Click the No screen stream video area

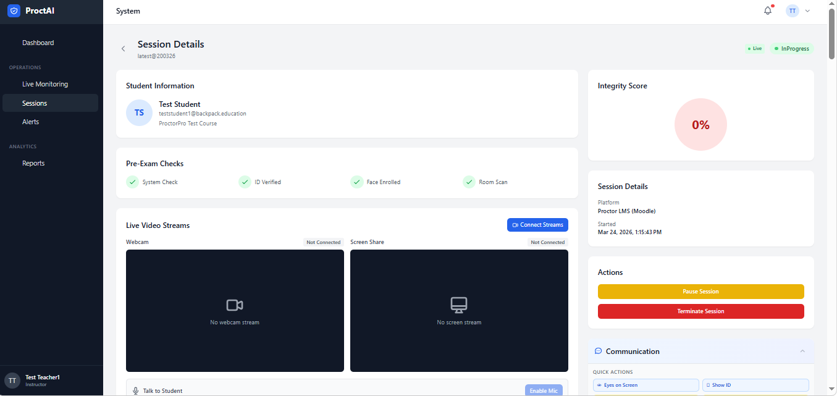click(x=459, y=311)
